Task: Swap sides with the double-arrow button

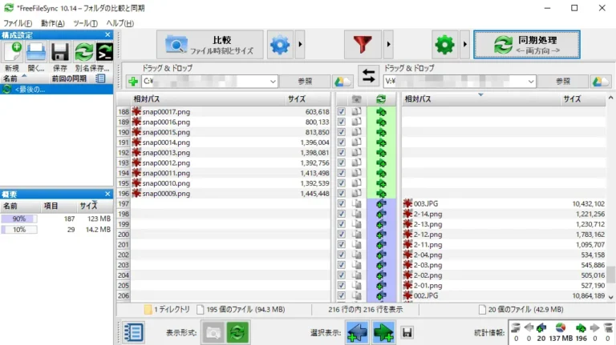Action: 368,75
